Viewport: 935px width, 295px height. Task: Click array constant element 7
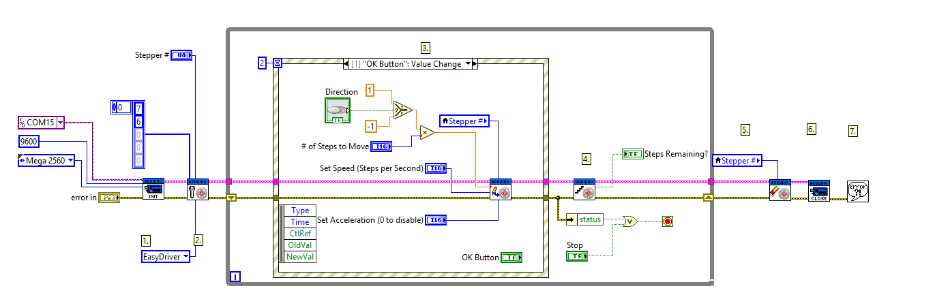click(139, 108)
